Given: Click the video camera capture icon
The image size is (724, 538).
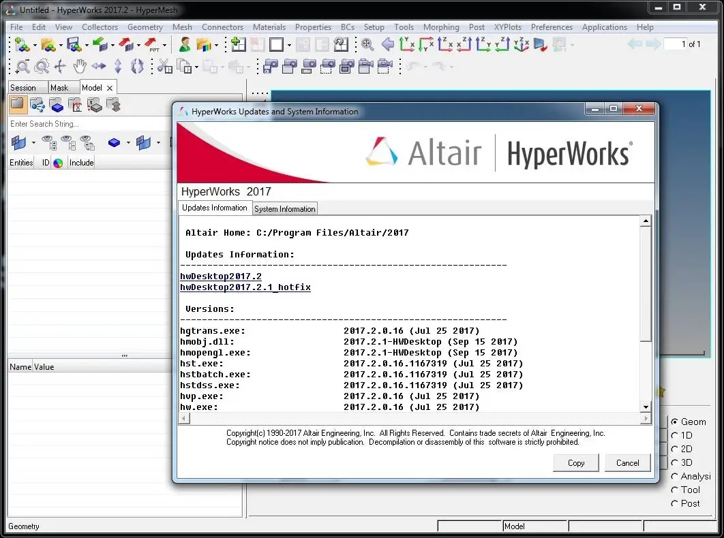Looking at the screenshot, I should point(365,67).
